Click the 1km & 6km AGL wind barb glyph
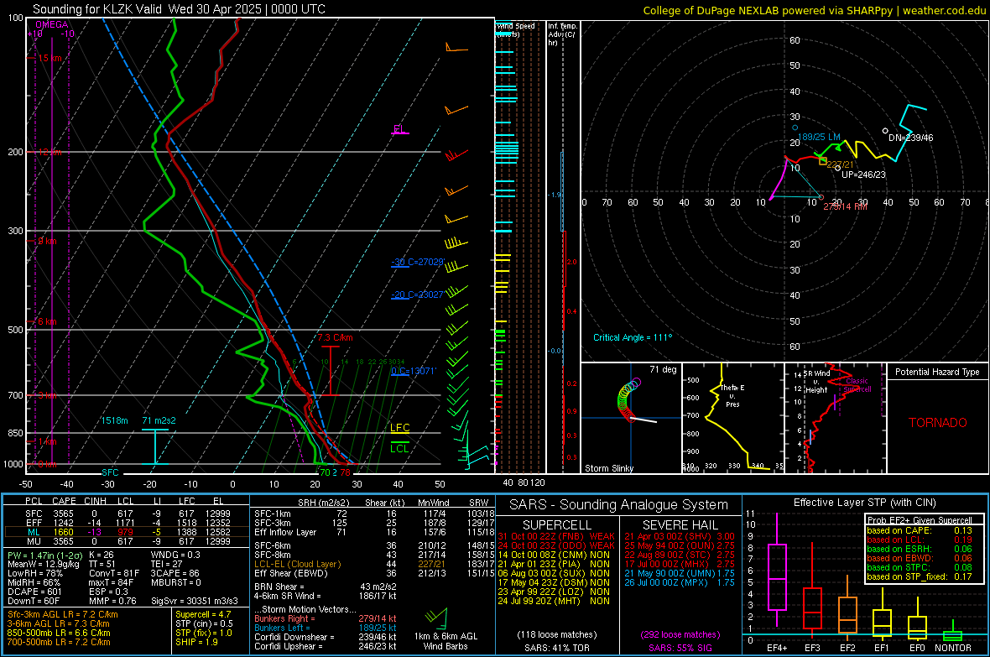Screen dimensions: 990x657 [x=436, y=618]
